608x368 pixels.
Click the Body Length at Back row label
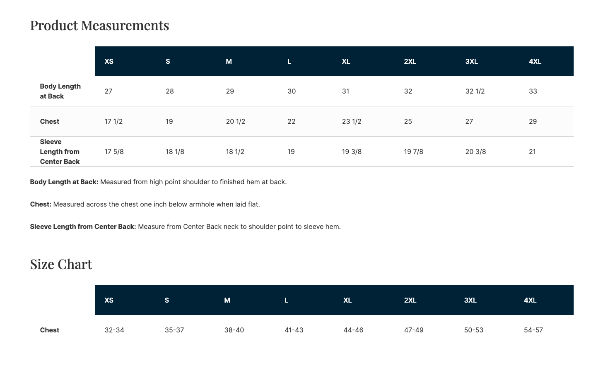pos(60,91)
